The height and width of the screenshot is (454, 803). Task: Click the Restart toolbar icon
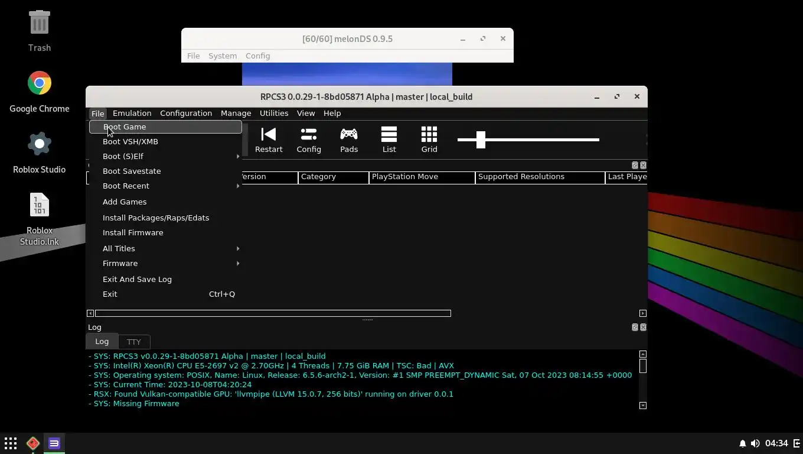269,140
